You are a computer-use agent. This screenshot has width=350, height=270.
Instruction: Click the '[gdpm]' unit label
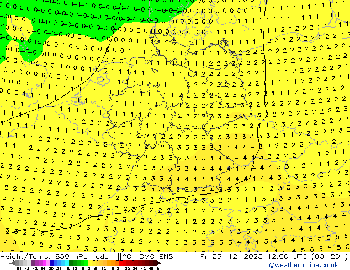(105, 257)
